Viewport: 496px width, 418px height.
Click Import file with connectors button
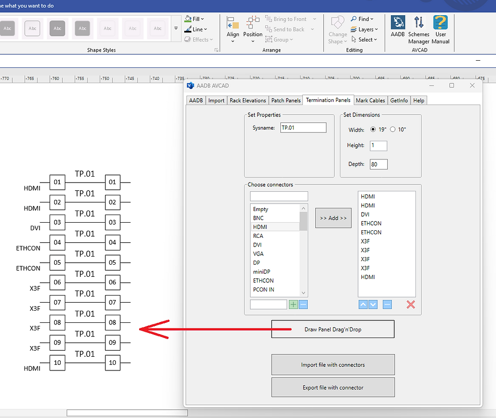[x=333, y=364]
